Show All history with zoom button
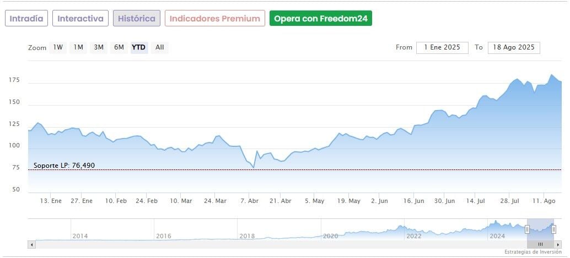This screenshot has width=570, height=258. coord(159,47)
